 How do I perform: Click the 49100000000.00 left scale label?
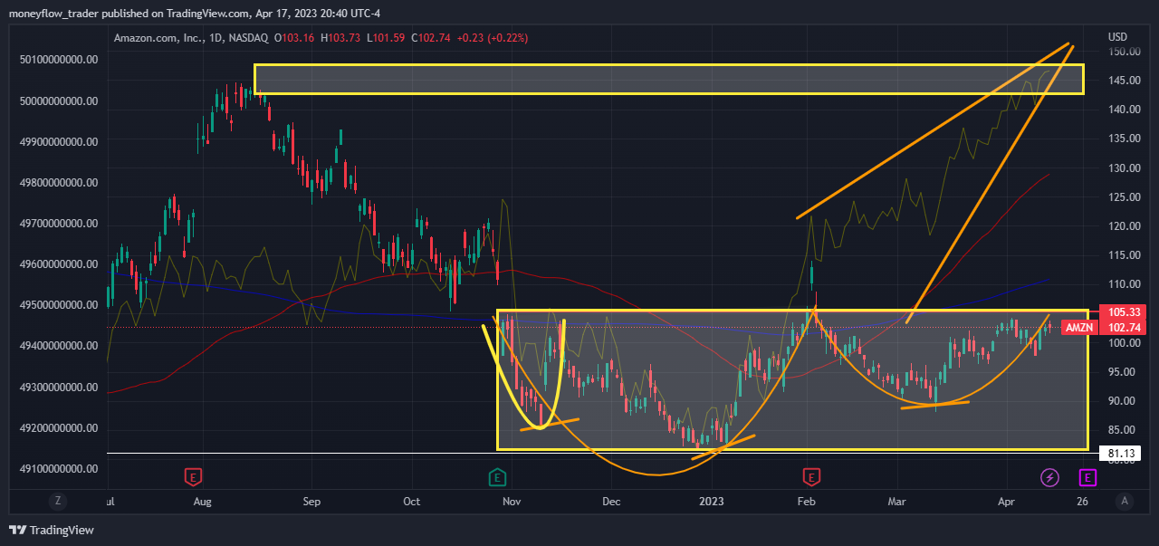[x=58, y=469]
